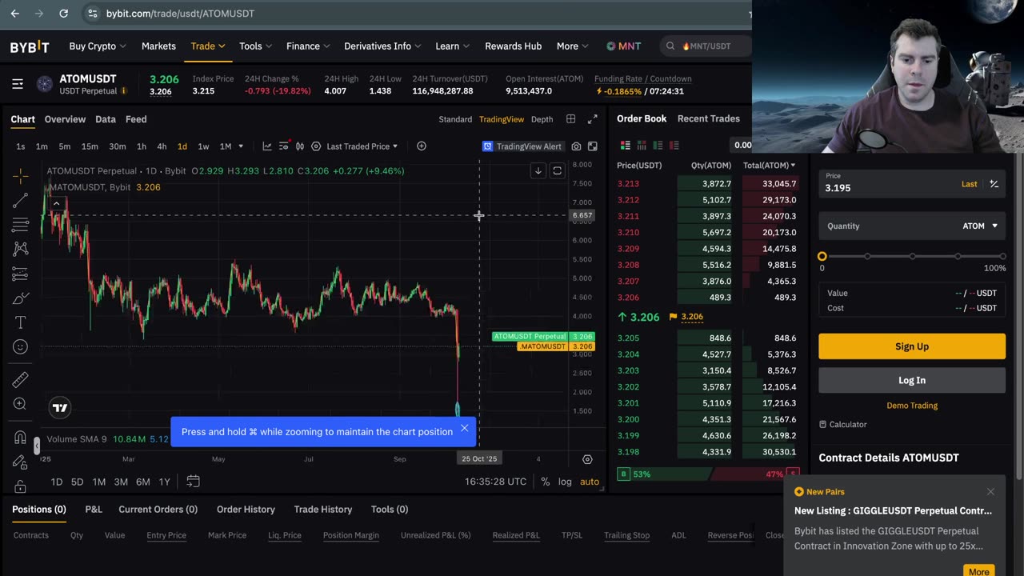The height and width of the screenshot is (576, 1024).
Task: Open the Quantity ATOM unit dropdown
Action: click(x=980, y=226)
